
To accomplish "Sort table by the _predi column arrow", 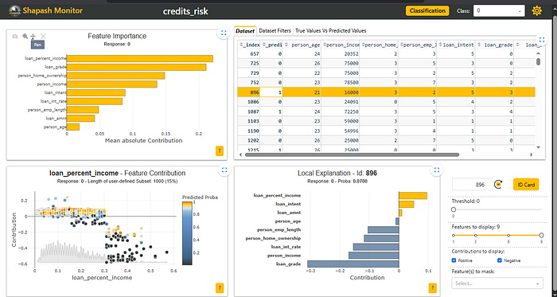I will tap(264, 45).
